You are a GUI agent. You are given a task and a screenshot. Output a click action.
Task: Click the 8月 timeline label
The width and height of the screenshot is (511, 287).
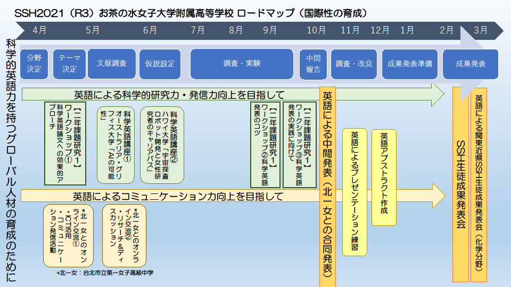236,30
